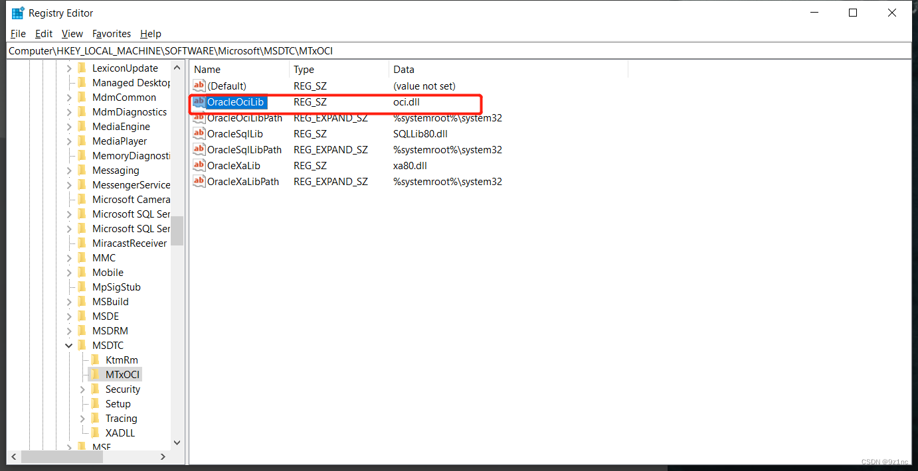Click the MiracastReceiver folder icon

(x=82, y=243)
